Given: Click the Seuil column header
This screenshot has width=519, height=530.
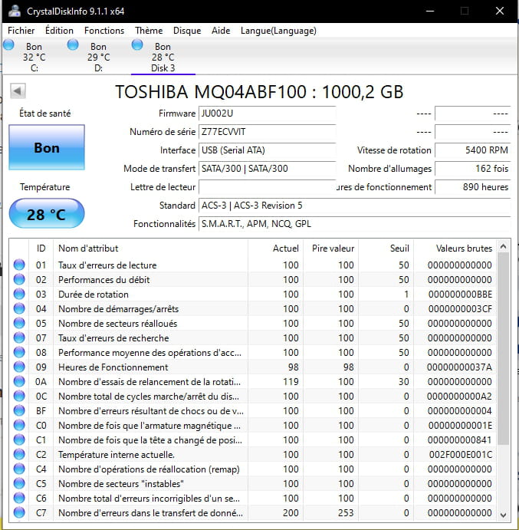Looking at the screenshot, I should click(x=386, y=249).
